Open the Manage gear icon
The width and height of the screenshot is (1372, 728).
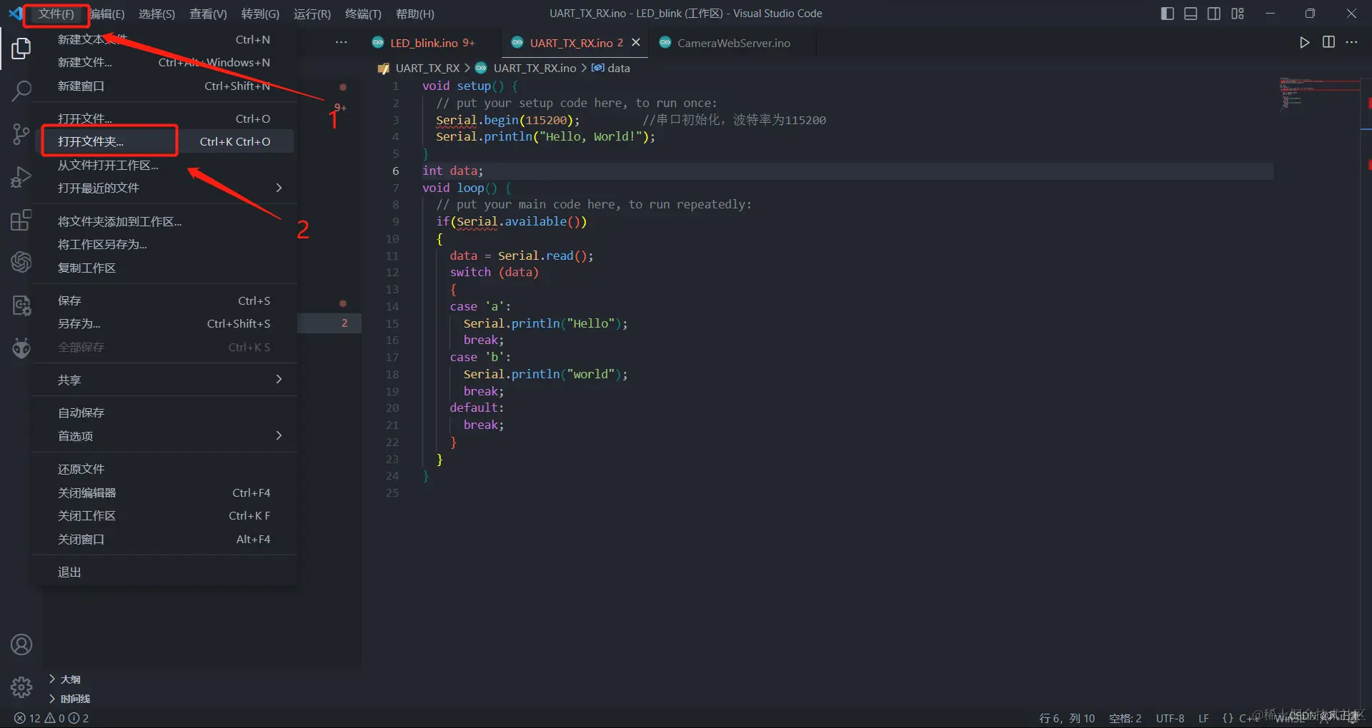pos(21,687)
